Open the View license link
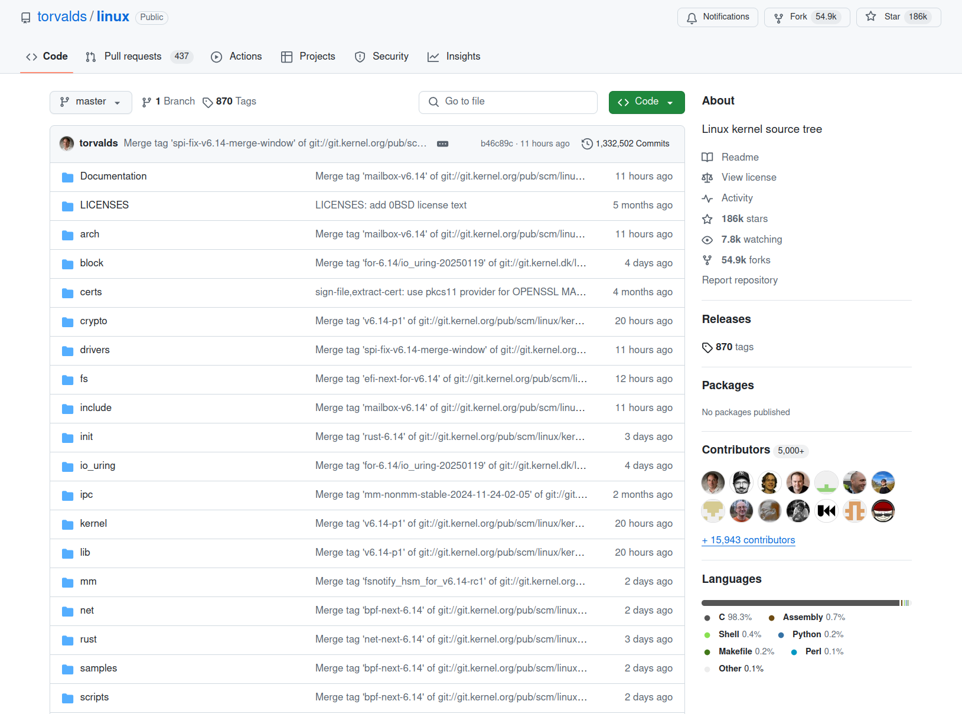 pos(748,177)
